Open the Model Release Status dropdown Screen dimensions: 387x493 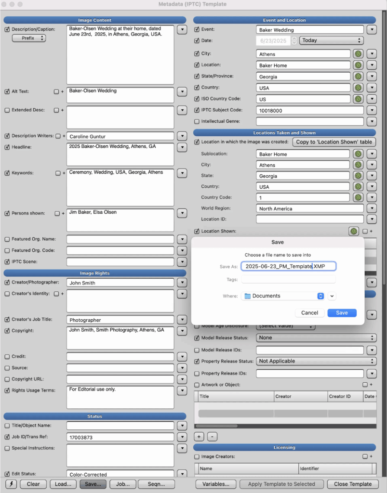(x=316, y=337)
